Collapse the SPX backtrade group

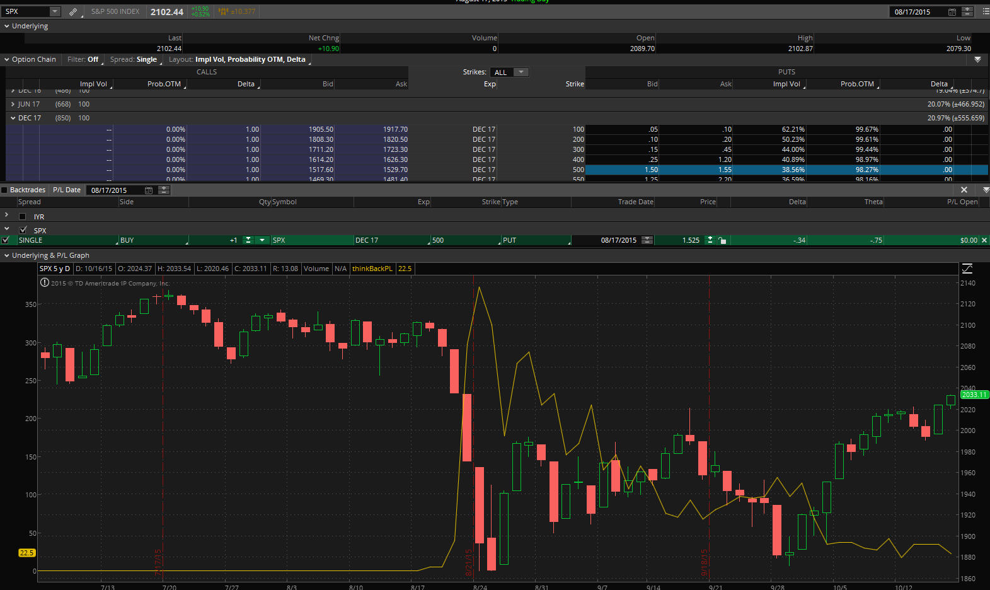click(x=6, y=229)
